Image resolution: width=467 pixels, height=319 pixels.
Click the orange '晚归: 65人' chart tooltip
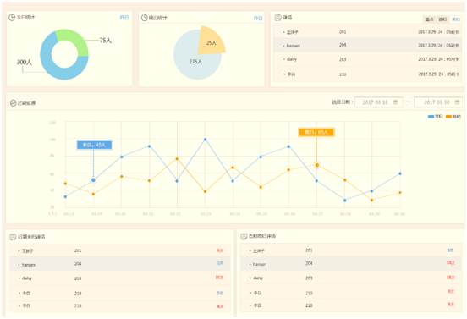[x=316, y=132]
